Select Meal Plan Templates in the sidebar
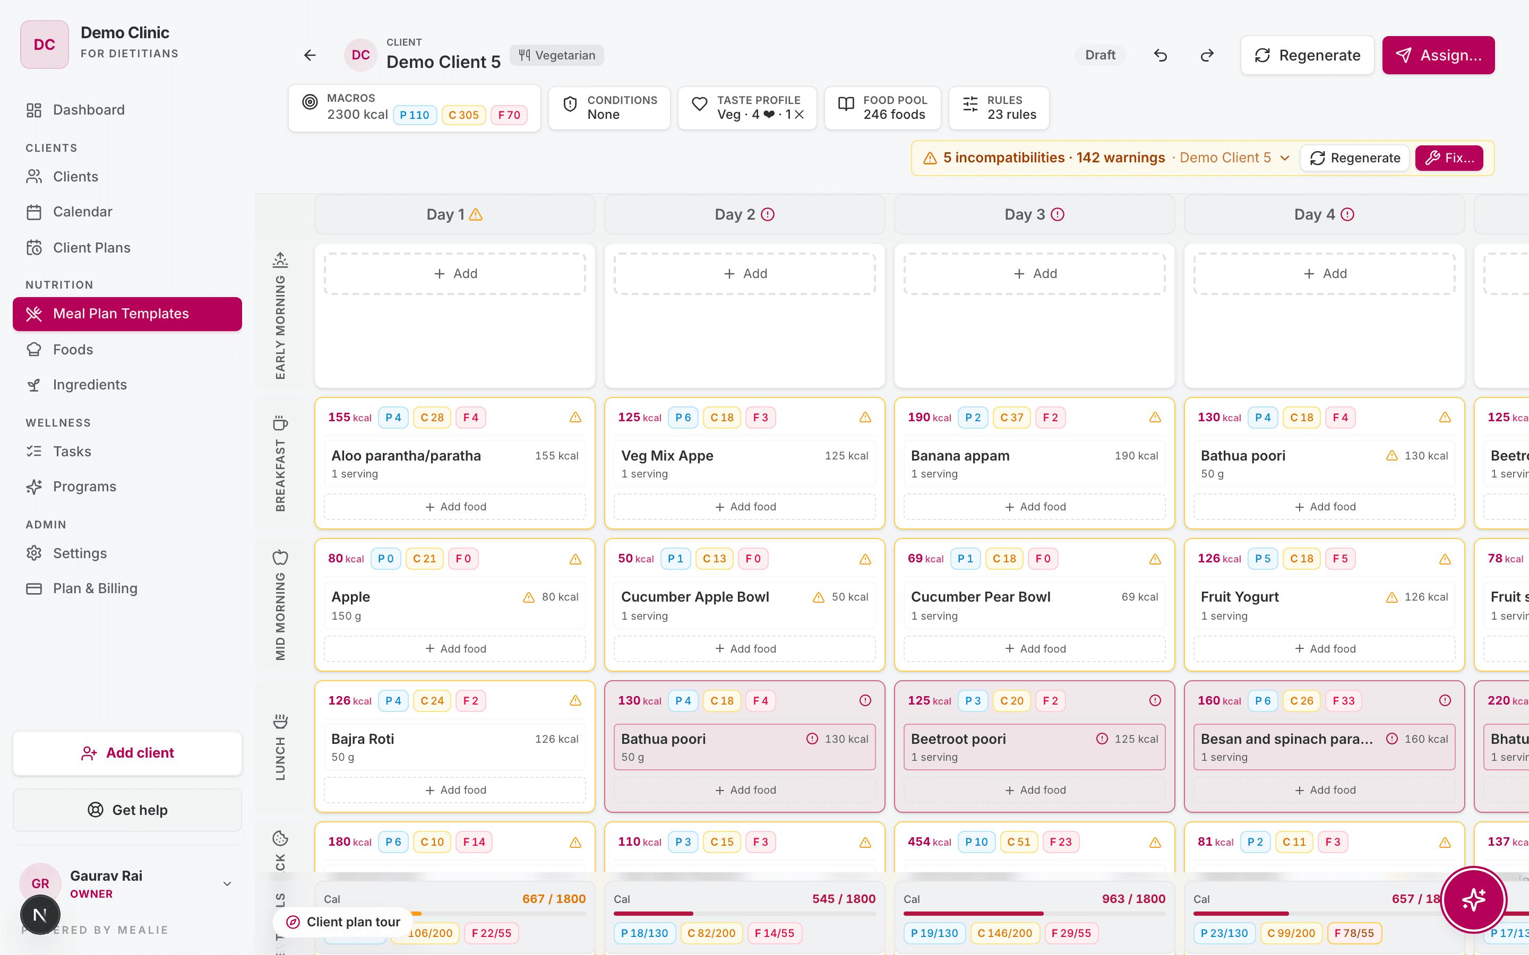Image resolution: width=1529 pixels, height=955 pixels. point(127,314)
